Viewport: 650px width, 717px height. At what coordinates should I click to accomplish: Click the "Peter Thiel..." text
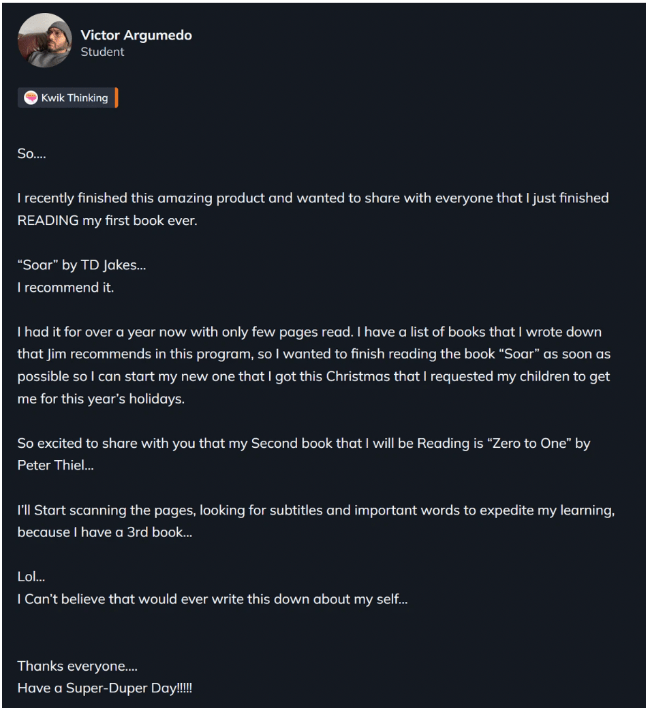point(55,466)
